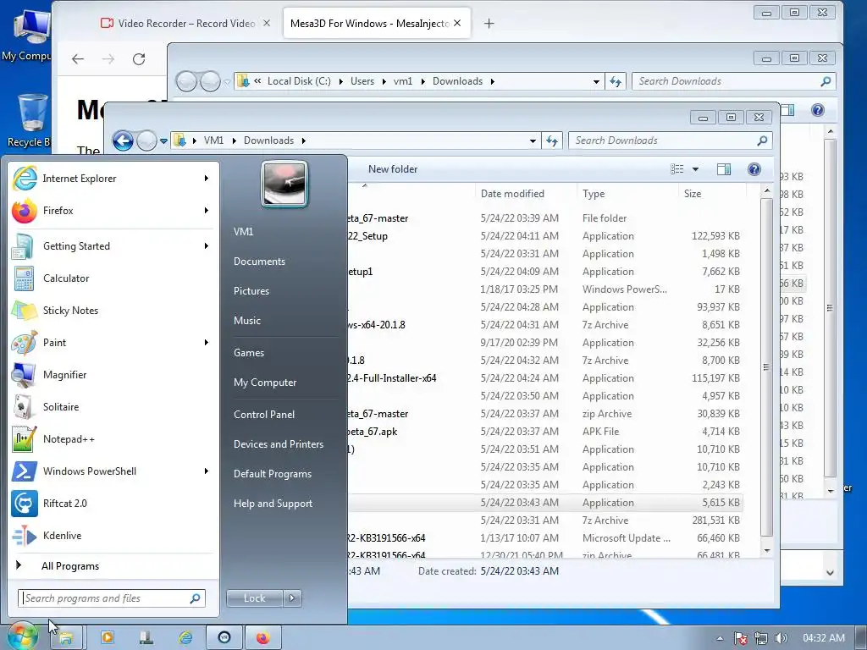
Task: Expand the Getting Started submenu arrow
Action: coord(207,245)
